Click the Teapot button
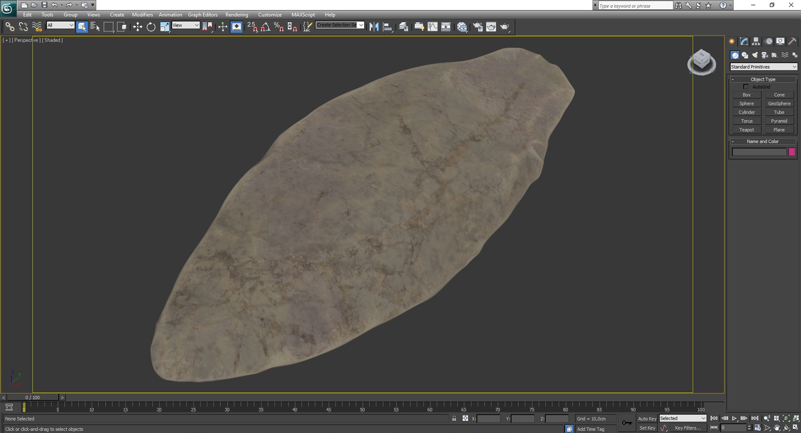The width and height of the screenshot is (801, 433). [747, 130]
